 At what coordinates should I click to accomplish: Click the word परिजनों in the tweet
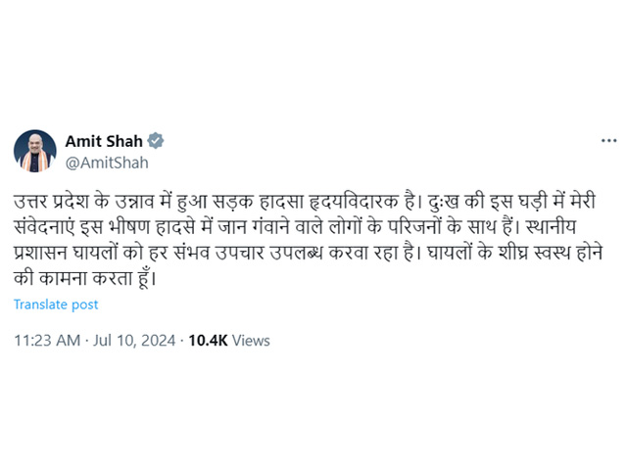(414, 227)
